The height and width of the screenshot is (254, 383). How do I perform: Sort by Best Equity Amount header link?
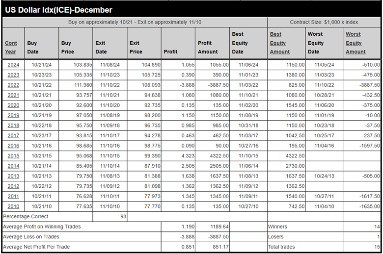(x=280, y=43)
